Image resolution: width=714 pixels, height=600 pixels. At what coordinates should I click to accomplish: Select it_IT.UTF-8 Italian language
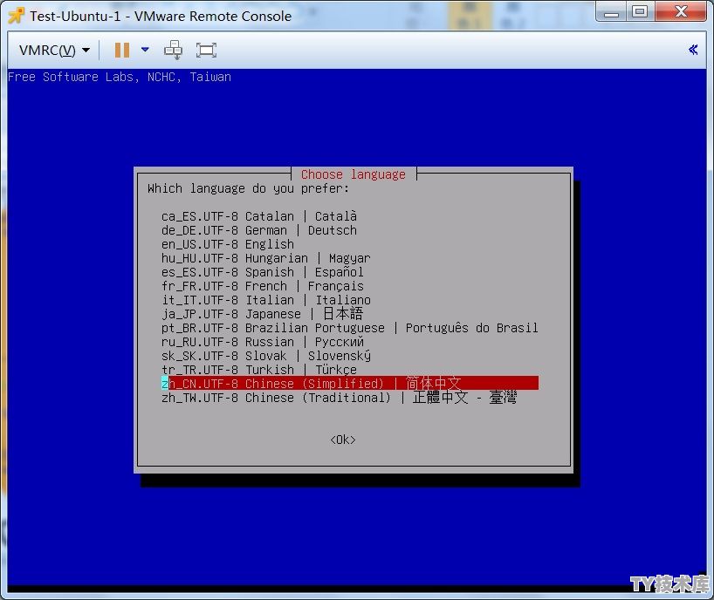[x=266, y=300]
